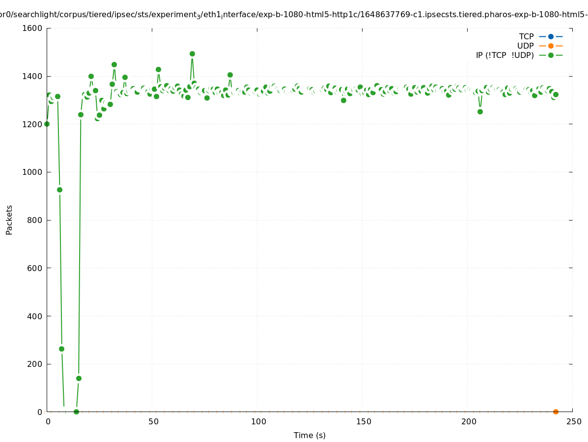Toggle the UDP series legend label
This screenshot has height=442, width=588.
point(525,46)
